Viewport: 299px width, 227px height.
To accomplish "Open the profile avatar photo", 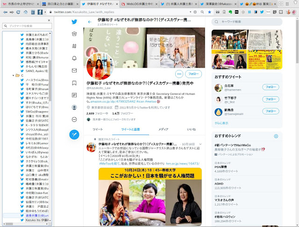I will tap(100, 66).
